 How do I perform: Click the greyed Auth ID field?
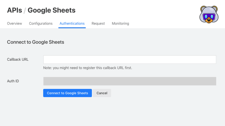click(x=130, y=81)
